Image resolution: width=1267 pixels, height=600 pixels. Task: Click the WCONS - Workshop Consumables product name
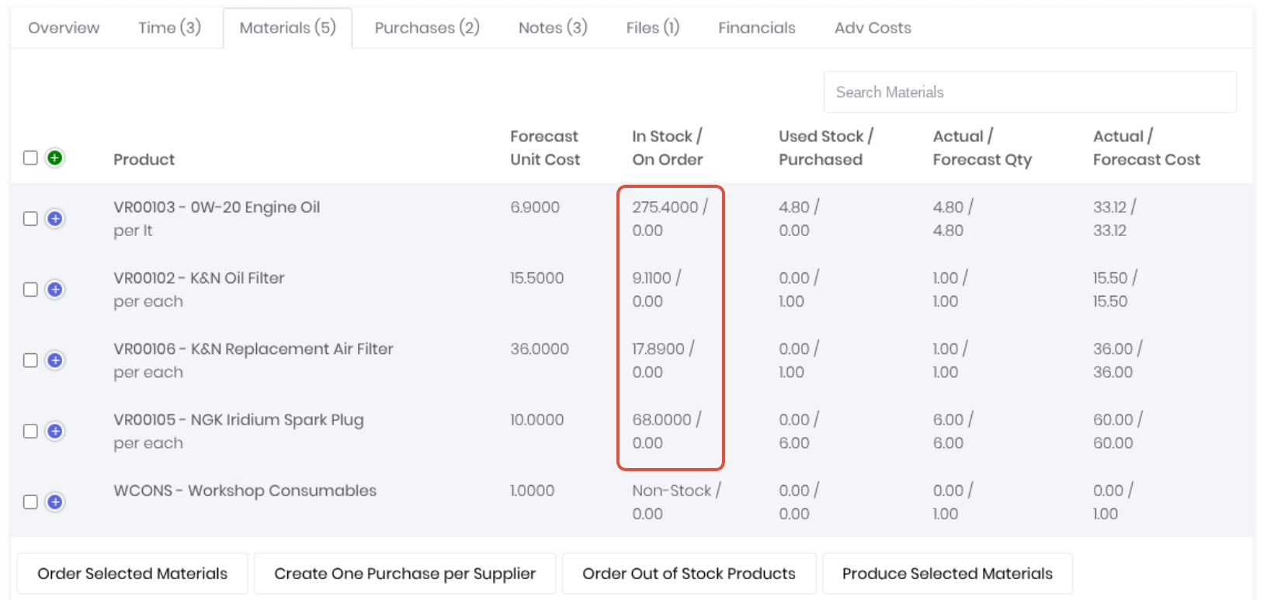[245, 491]
